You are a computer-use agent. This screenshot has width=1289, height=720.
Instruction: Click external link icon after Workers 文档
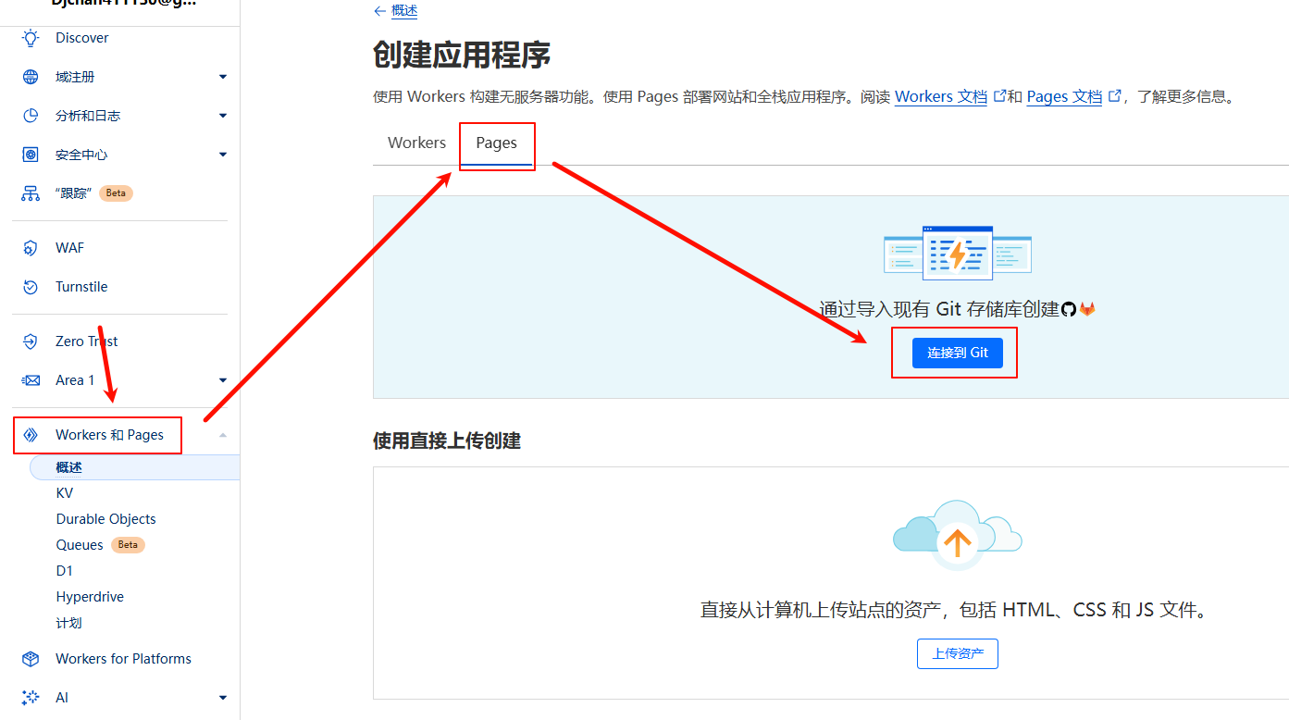tap(998, 95)
